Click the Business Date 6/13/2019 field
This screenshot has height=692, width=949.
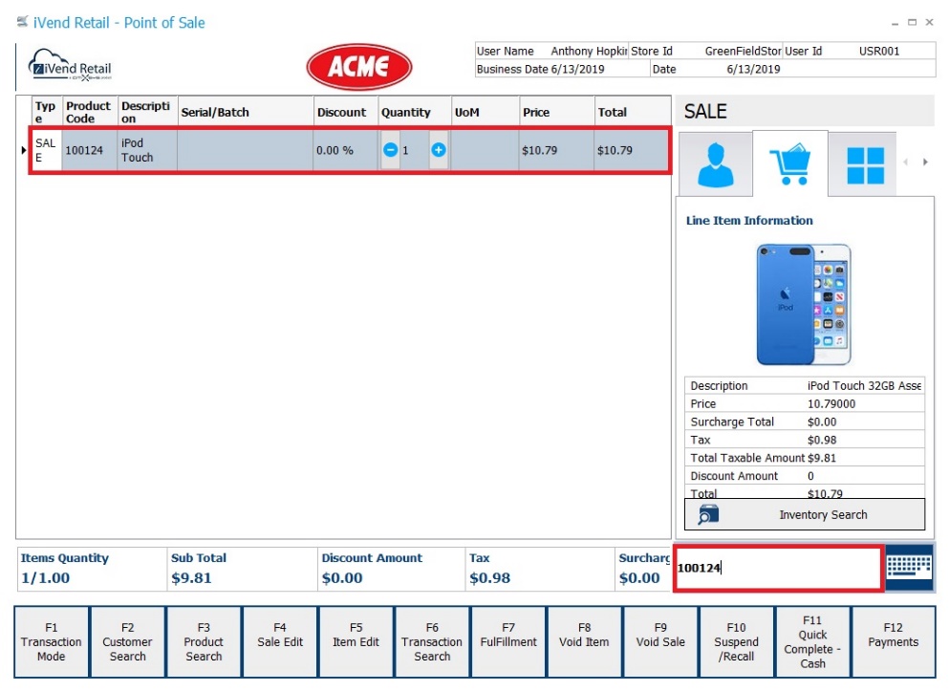(x=562, y=69)
